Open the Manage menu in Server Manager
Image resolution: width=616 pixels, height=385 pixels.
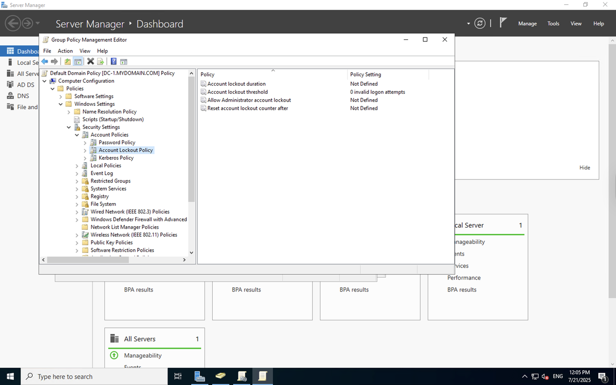coord(527,24)
